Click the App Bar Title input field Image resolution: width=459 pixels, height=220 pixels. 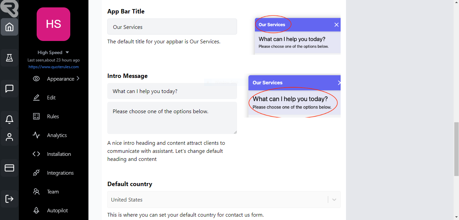point(172,27)
